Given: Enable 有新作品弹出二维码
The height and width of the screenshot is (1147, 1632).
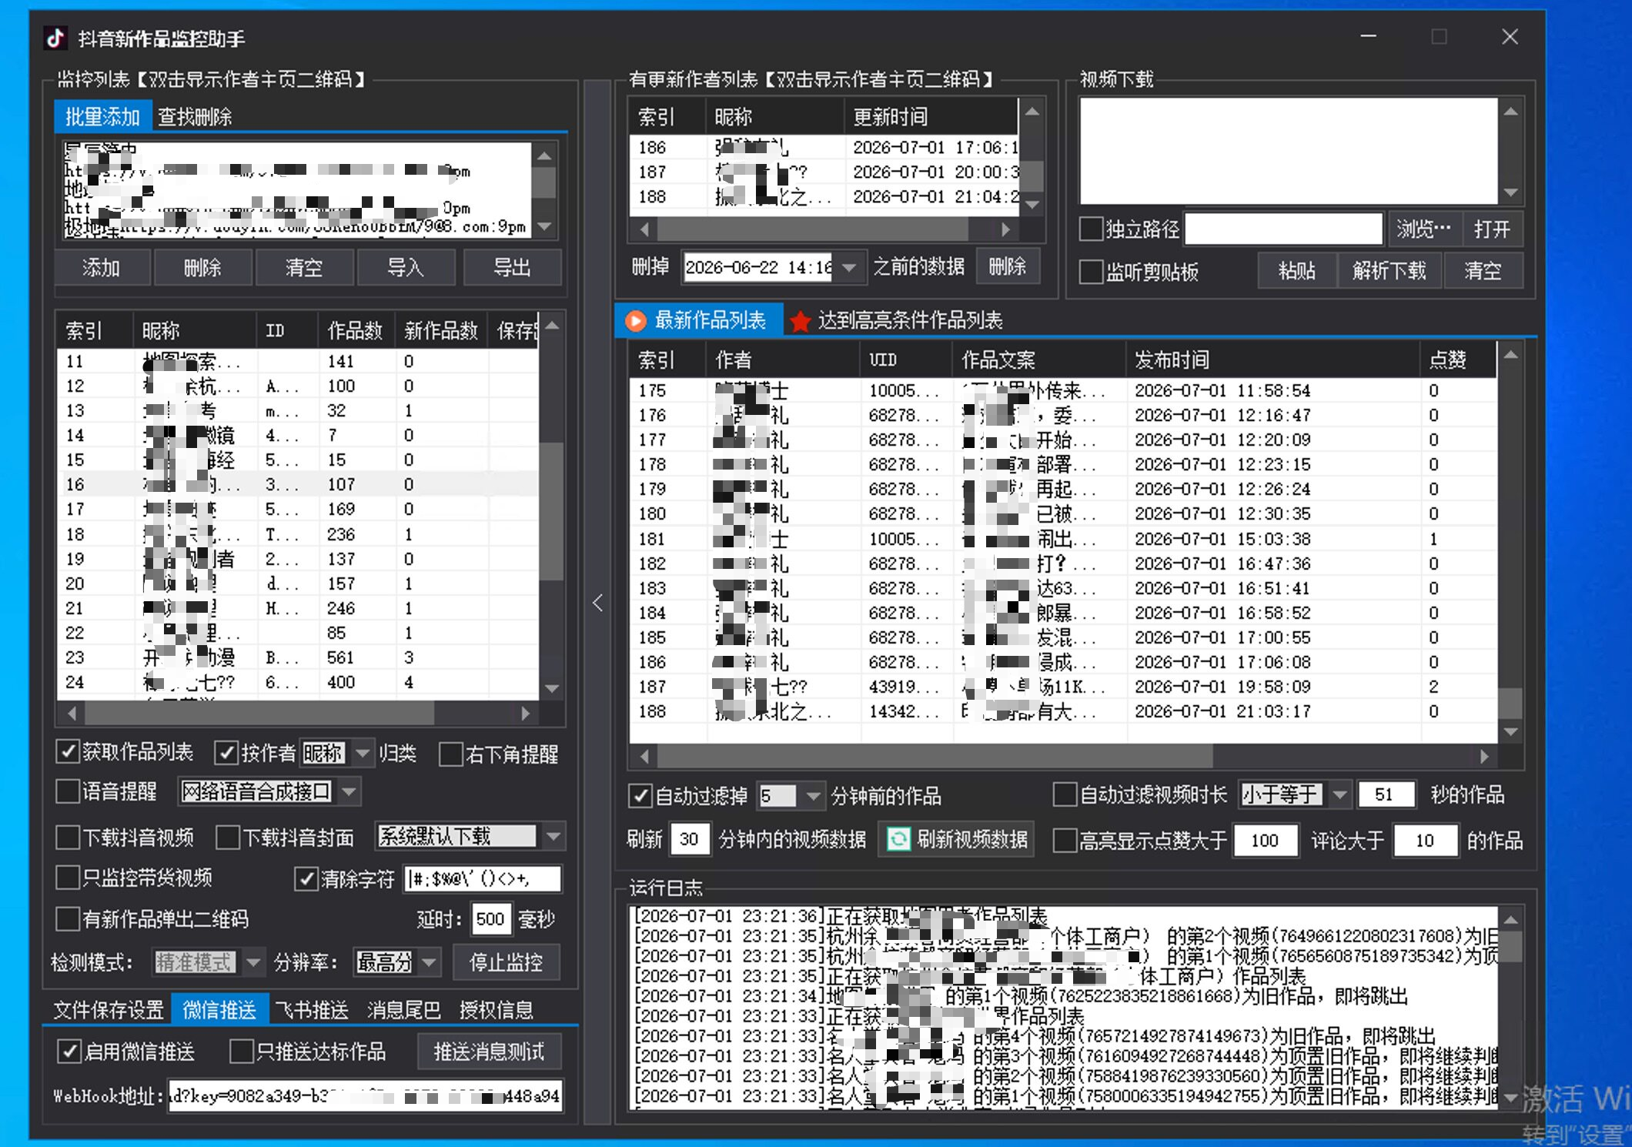Looking at the screenshot, I should 68,918.
